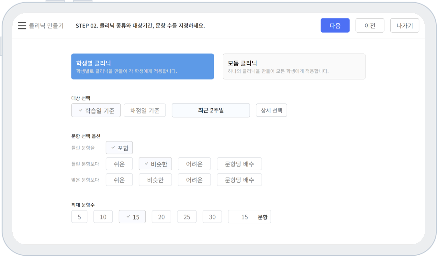Select 어려운 in the 틀린 문항보다 row

click(x=194, y=164)
